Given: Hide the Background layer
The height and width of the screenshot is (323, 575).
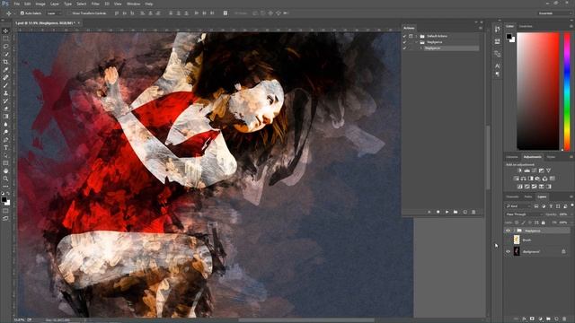Looking at the screenshot, I should coord(508,251).
